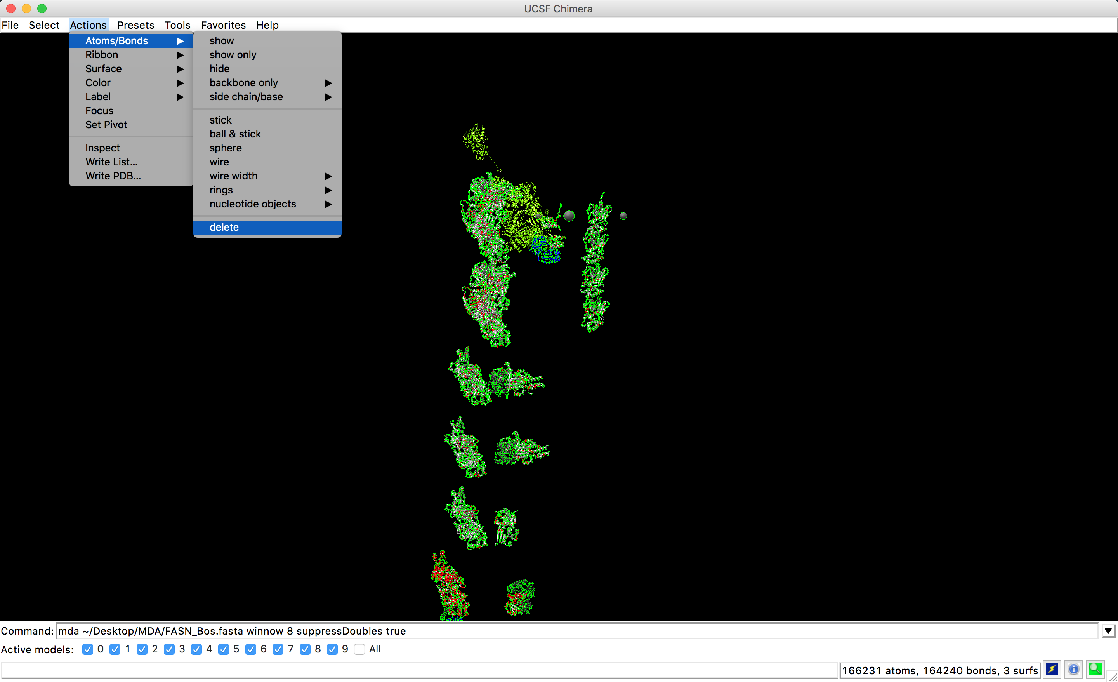Click the atoms and bonds count readout

point(940,671)
